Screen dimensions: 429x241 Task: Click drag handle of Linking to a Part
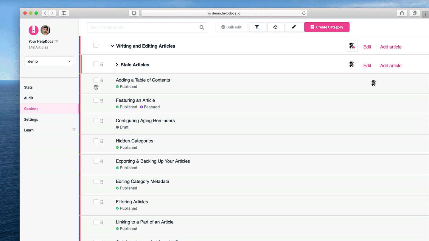click(102, 222)
